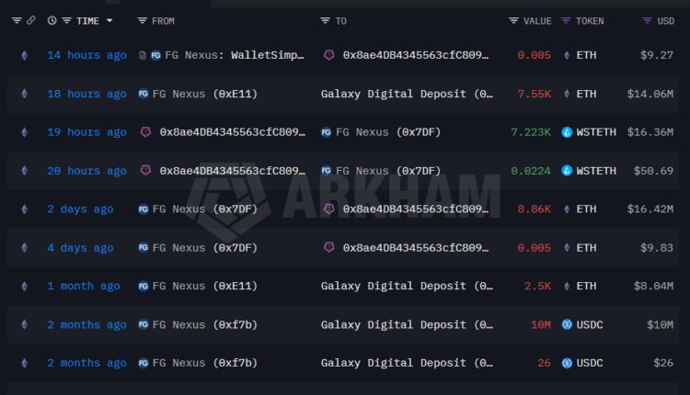
Task: Open the TOKEN column filter
Action: 566,20
